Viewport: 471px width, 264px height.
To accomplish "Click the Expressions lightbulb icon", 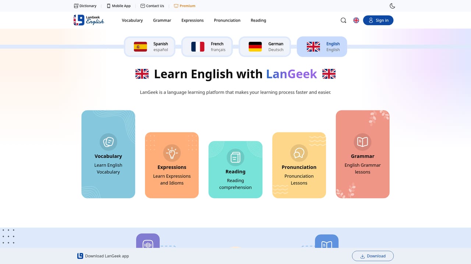I will [x=172, y=153].
